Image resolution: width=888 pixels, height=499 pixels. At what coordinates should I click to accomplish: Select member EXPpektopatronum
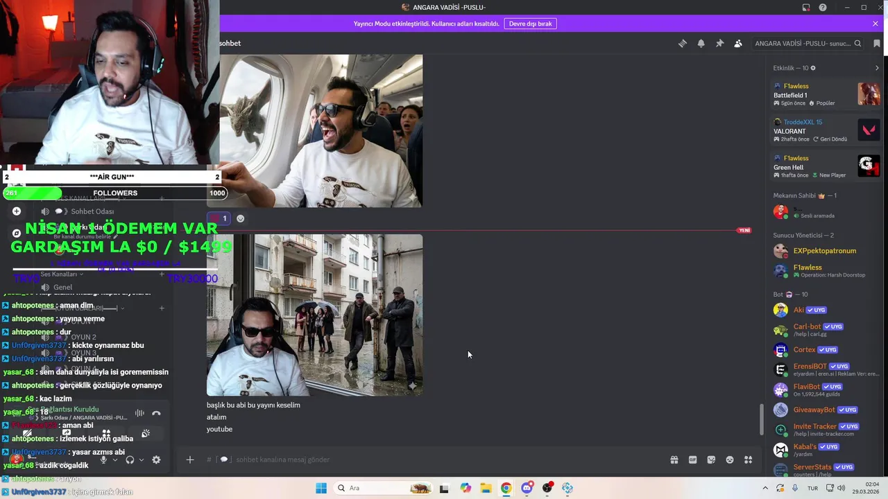(826, 251)
